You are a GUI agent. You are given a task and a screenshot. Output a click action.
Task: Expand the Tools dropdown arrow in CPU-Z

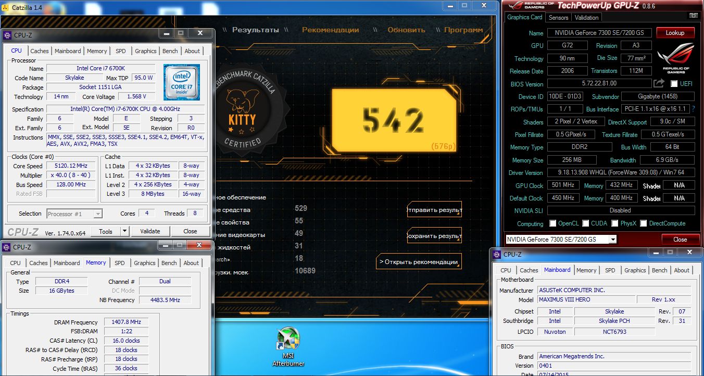click(x=124, y=231)
